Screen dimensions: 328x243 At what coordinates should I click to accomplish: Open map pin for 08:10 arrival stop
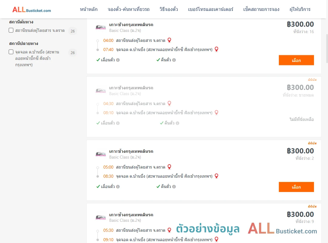click(217, 113)
